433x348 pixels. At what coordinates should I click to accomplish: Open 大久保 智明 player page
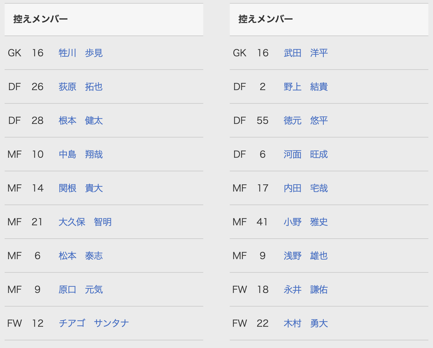pos(85,222)
